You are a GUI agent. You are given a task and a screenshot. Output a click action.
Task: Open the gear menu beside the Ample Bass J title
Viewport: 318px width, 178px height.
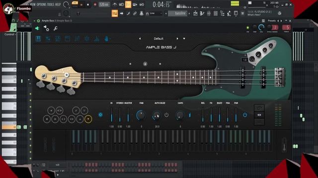[38, 21]
